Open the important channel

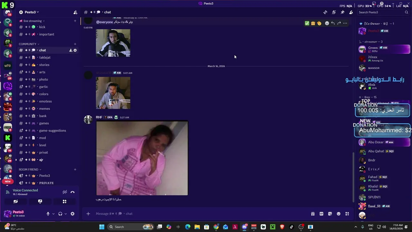tap(48, 34)
